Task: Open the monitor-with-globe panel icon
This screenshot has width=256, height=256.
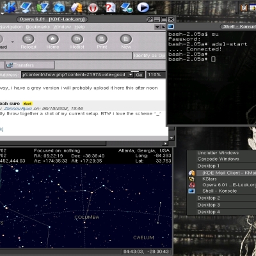Action: [127, 8]
